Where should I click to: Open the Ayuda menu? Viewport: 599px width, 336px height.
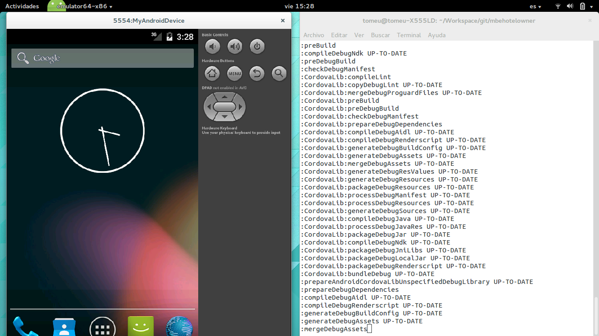click(x=436, y=35)
